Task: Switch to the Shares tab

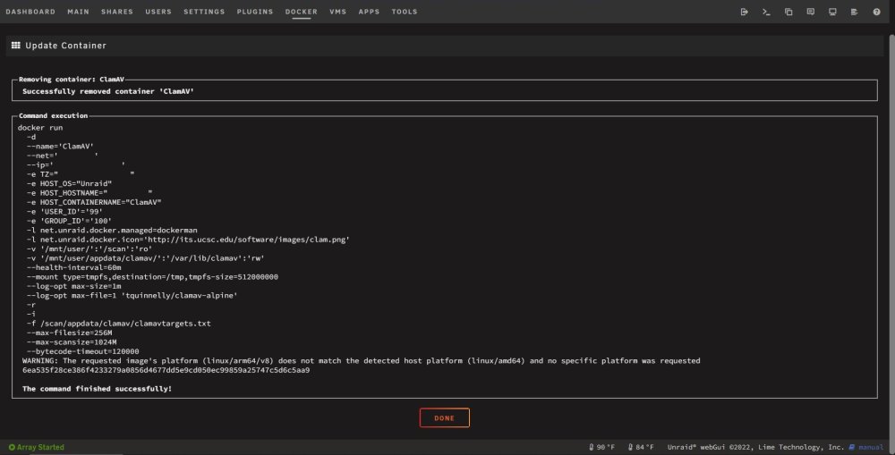Action: pyautogui.click(x=117, y=12)
